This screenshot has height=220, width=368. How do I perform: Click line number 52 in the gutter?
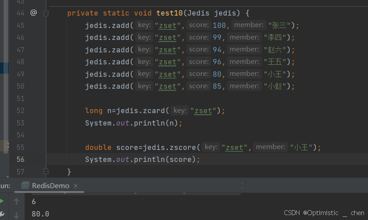pyautogui.click(x=20, y=110)
